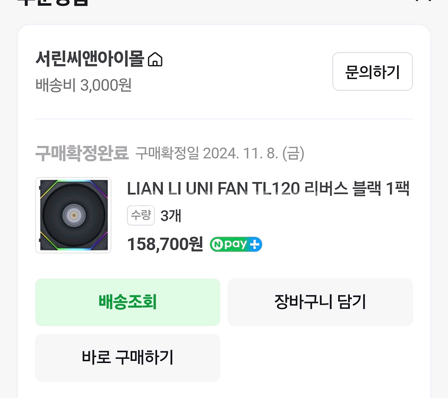Click the fan hub center in product image
Screen dimensions: 448x398
click(x=73, y=215)
